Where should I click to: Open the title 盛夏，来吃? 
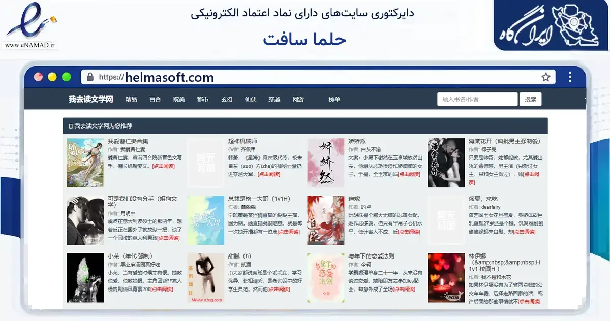(483, 199)
